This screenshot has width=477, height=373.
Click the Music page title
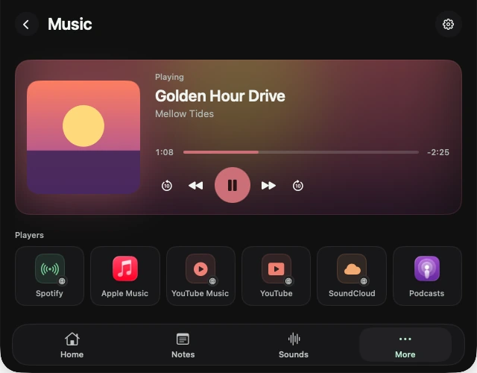(69, 24)
